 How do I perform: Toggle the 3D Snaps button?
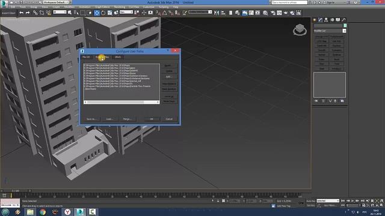tap(158, 13)
